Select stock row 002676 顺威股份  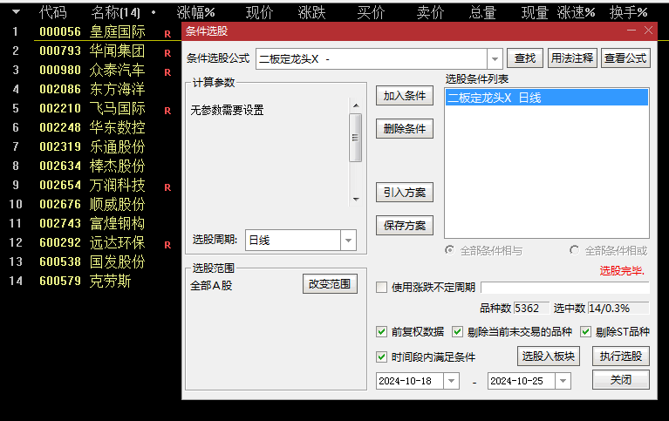tap(92, 204)
